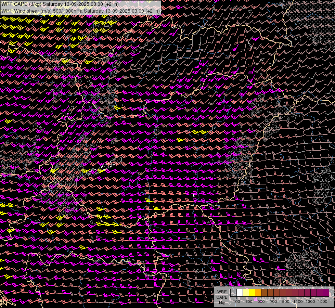Click the legend value 1500

323,301
